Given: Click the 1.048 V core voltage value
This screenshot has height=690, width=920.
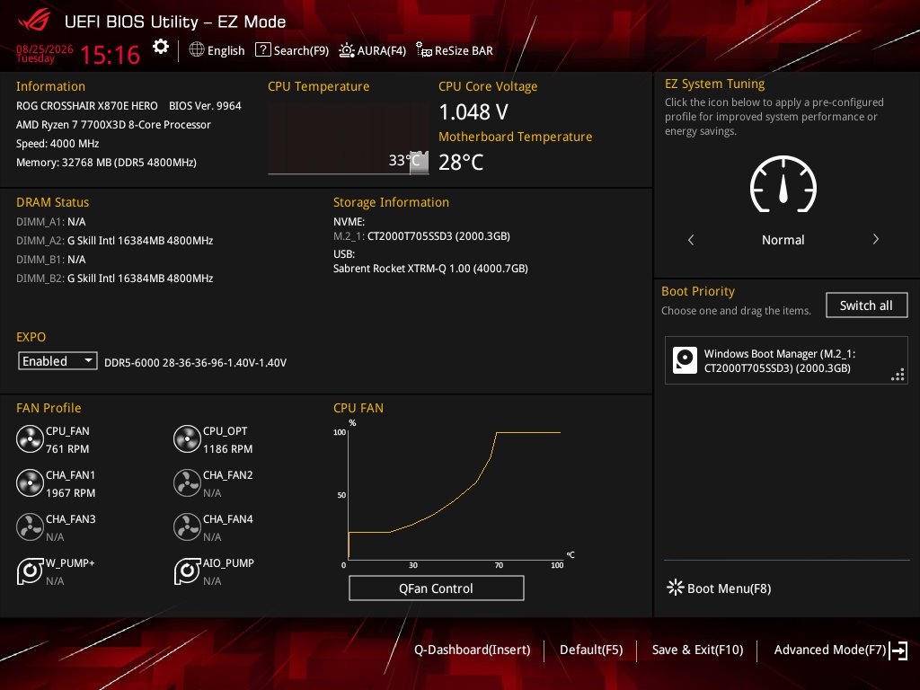Looking at the screenshot, I should [473, 112].
